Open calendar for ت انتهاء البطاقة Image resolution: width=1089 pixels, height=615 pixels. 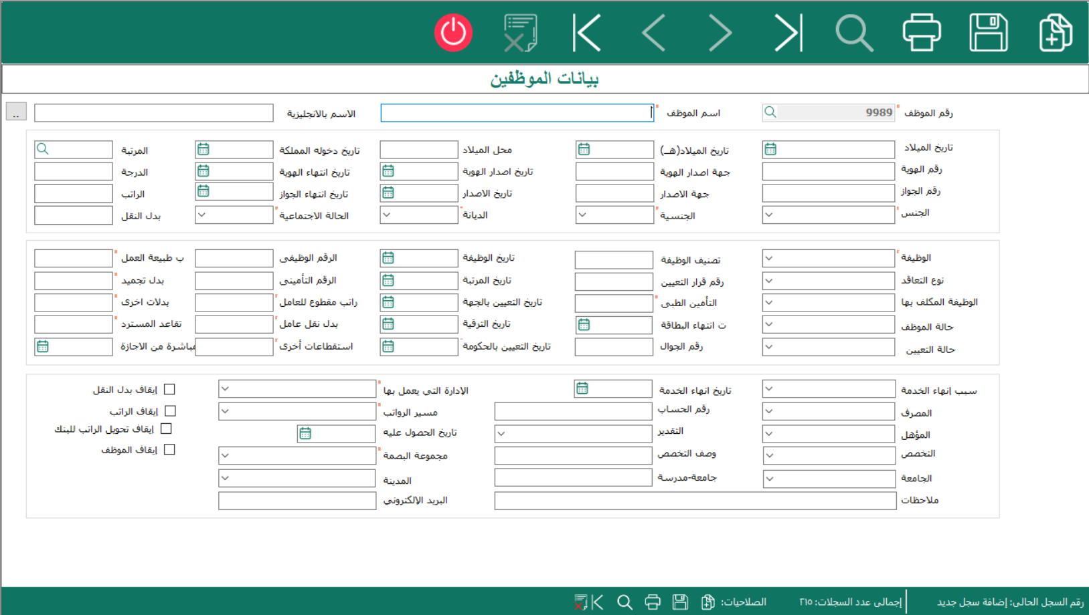(x=584, y=325)
